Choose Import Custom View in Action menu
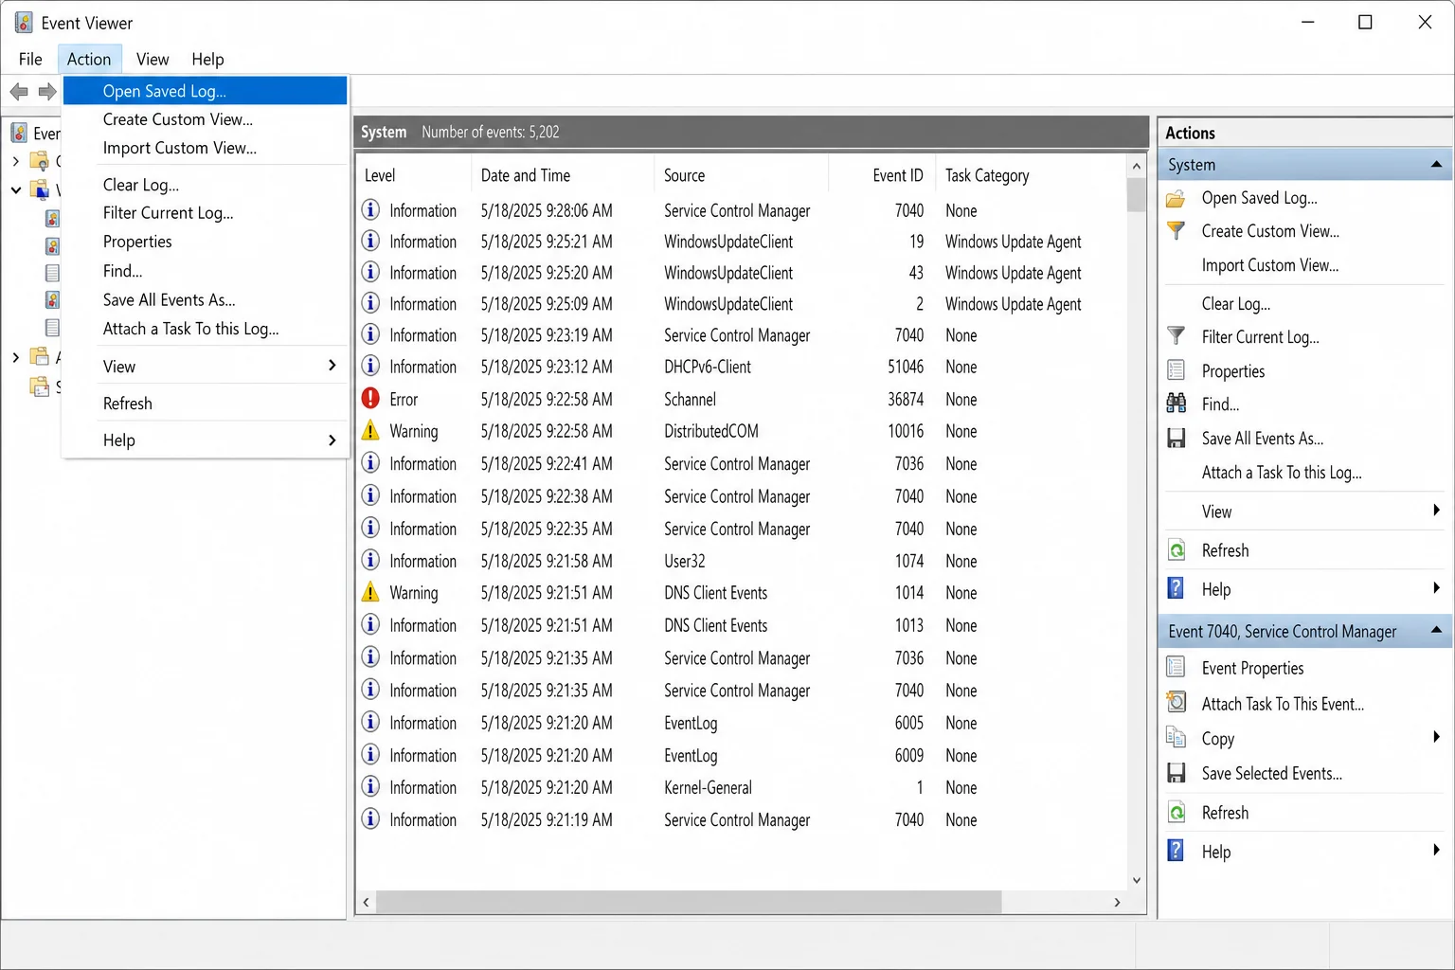The image size is (1455, 970). pyautogui.click(x=206, y=148)
